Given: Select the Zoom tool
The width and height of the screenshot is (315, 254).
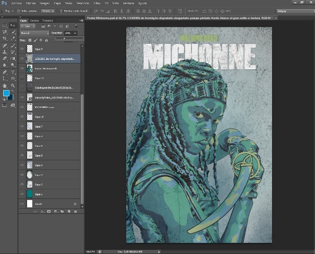Looking at the screenshot, I should click(x=13, y=86).
